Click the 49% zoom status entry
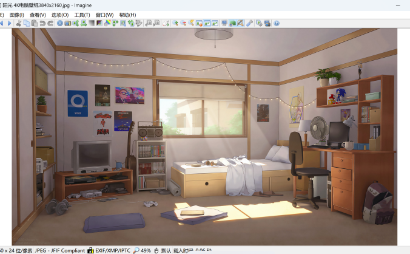Viewport: 410px width, 254px height. coord(143,250)
